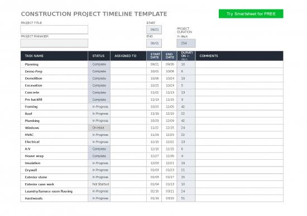This screenshot has height=216, width=307.
Task: Click the Assigned To cell for Drywall
Action: 128,170
